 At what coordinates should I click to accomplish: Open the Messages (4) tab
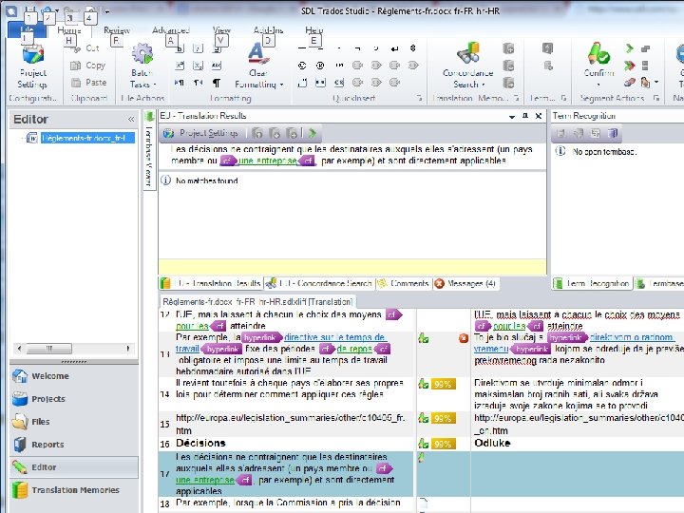click(465, 283)
